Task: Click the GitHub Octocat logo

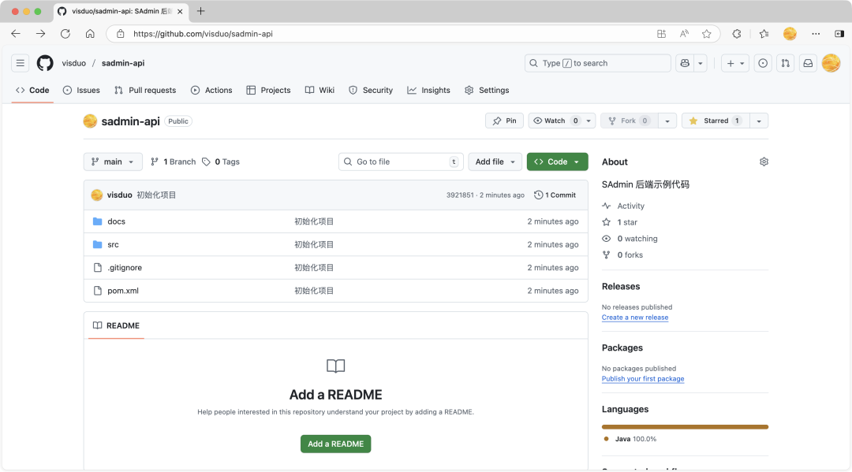Action: coord(45,63)
